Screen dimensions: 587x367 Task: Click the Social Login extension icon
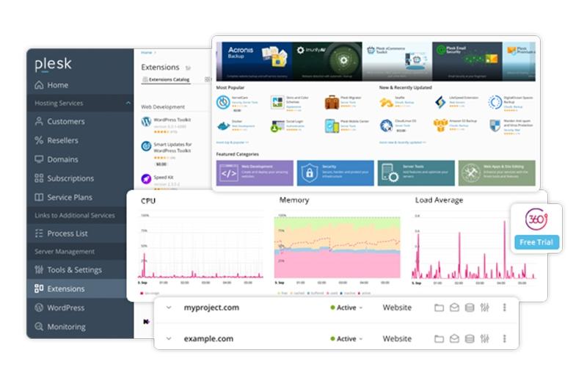pyautogui.click(x=277, y=126)
